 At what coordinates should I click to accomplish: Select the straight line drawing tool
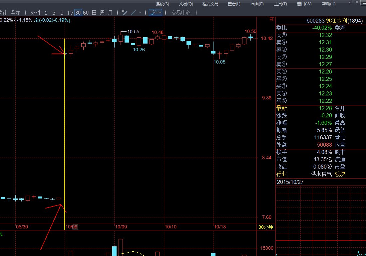pos(134,13)
